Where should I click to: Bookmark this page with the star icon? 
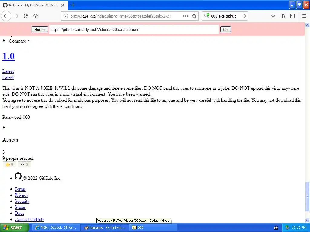tap(194, 16)
